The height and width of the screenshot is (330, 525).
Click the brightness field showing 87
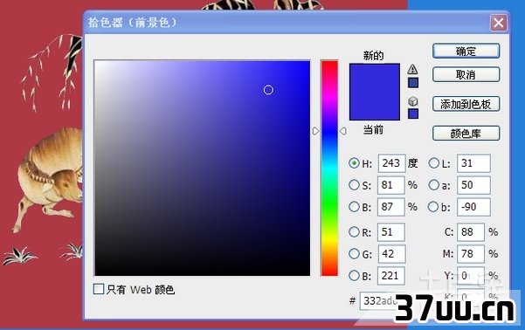[x=391, y=207]
